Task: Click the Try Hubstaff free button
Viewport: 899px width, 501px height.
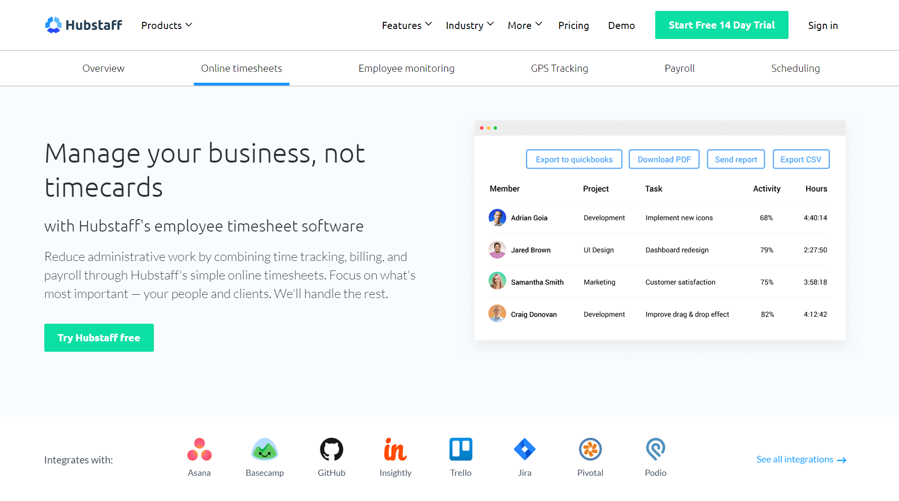Action: pyautogui.click(x=99, y=337)
